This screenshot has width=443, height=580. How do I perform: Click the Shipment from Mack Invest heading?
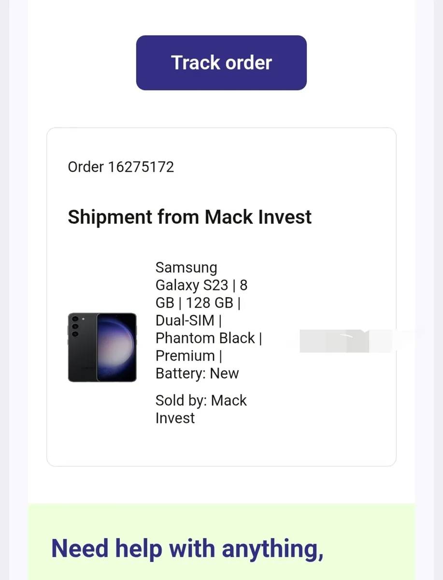(189, 217)
